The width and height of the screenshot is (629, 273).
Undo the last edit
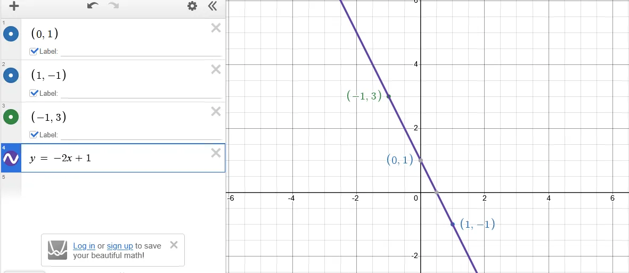(93, 6)
